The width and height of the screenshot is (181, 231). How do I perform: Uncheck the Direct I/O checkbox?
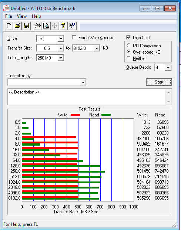(128, 37)
